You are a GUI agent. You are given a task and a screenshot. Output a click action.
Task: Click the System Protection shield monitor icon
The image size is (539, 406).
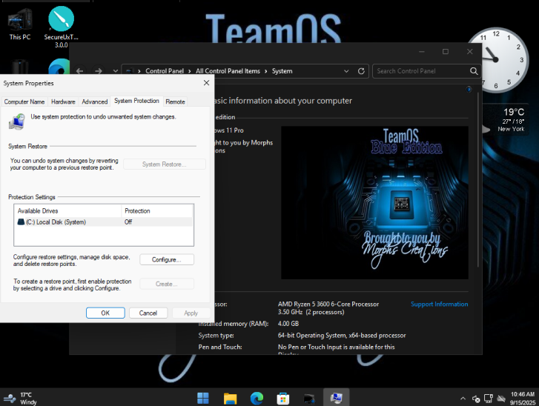(x=17, y=122)
